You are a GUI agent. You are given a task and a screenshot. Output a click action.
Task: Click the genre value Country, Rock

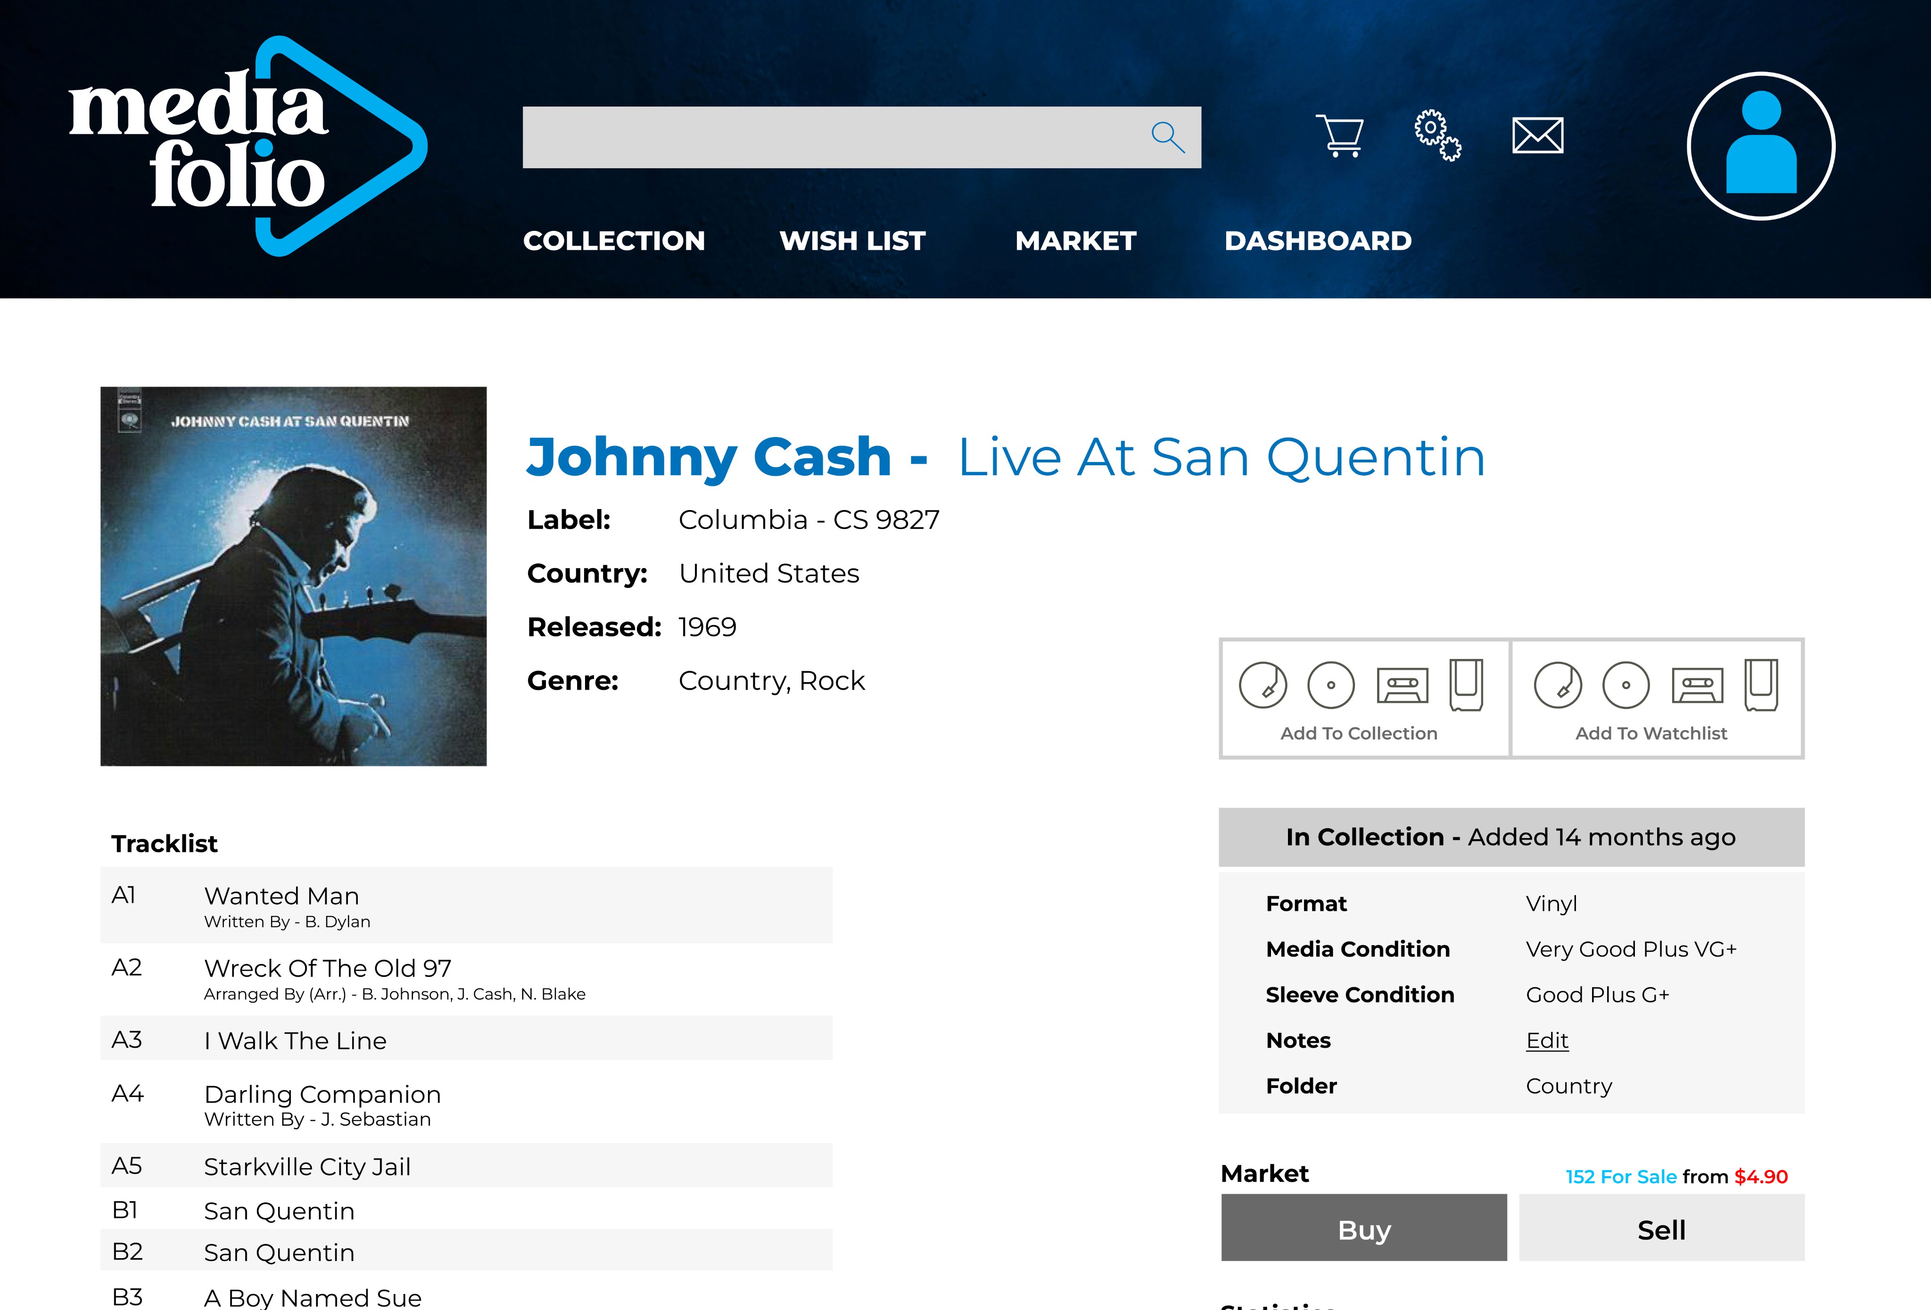(x=771, y=681)
